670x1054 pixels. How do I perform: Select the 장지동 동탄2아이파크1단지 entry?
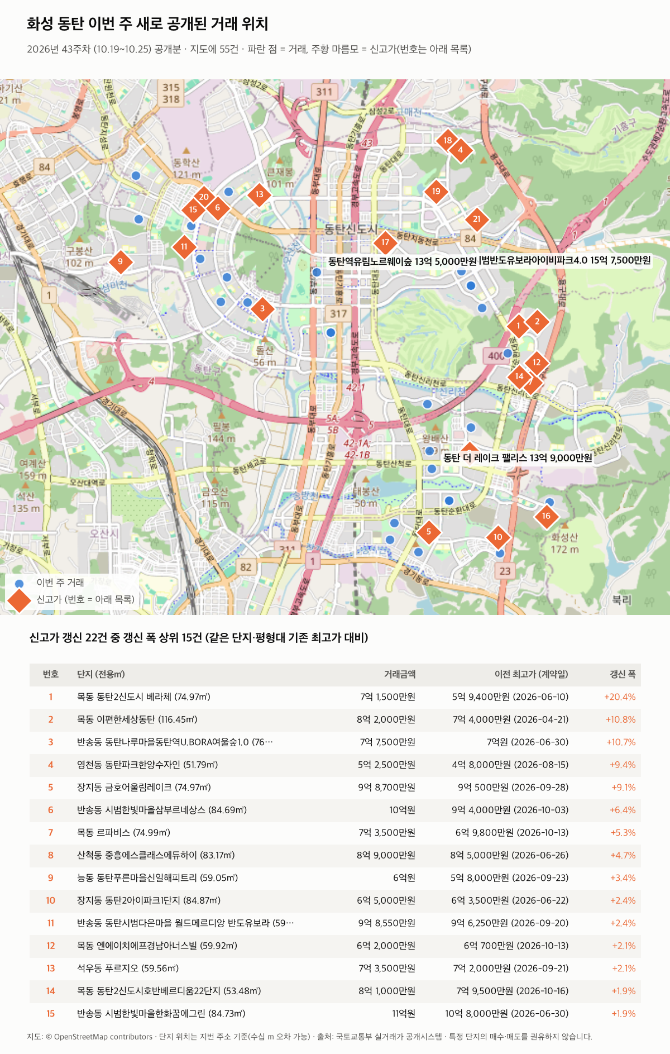[x=149, y=900]
